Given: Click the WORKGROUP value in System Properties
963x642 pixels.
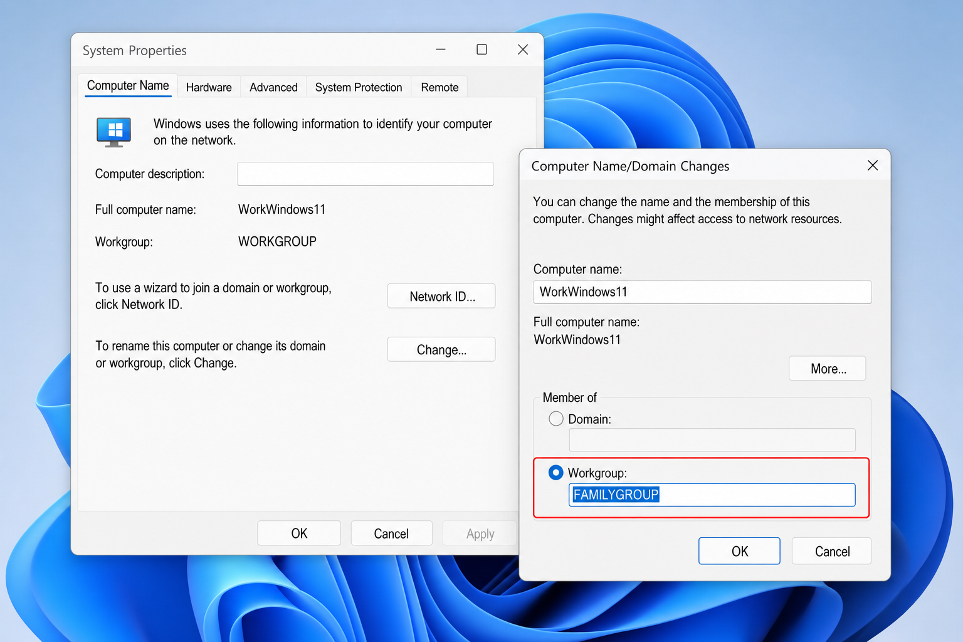Looking at the screenshot, I should [277, 241].
